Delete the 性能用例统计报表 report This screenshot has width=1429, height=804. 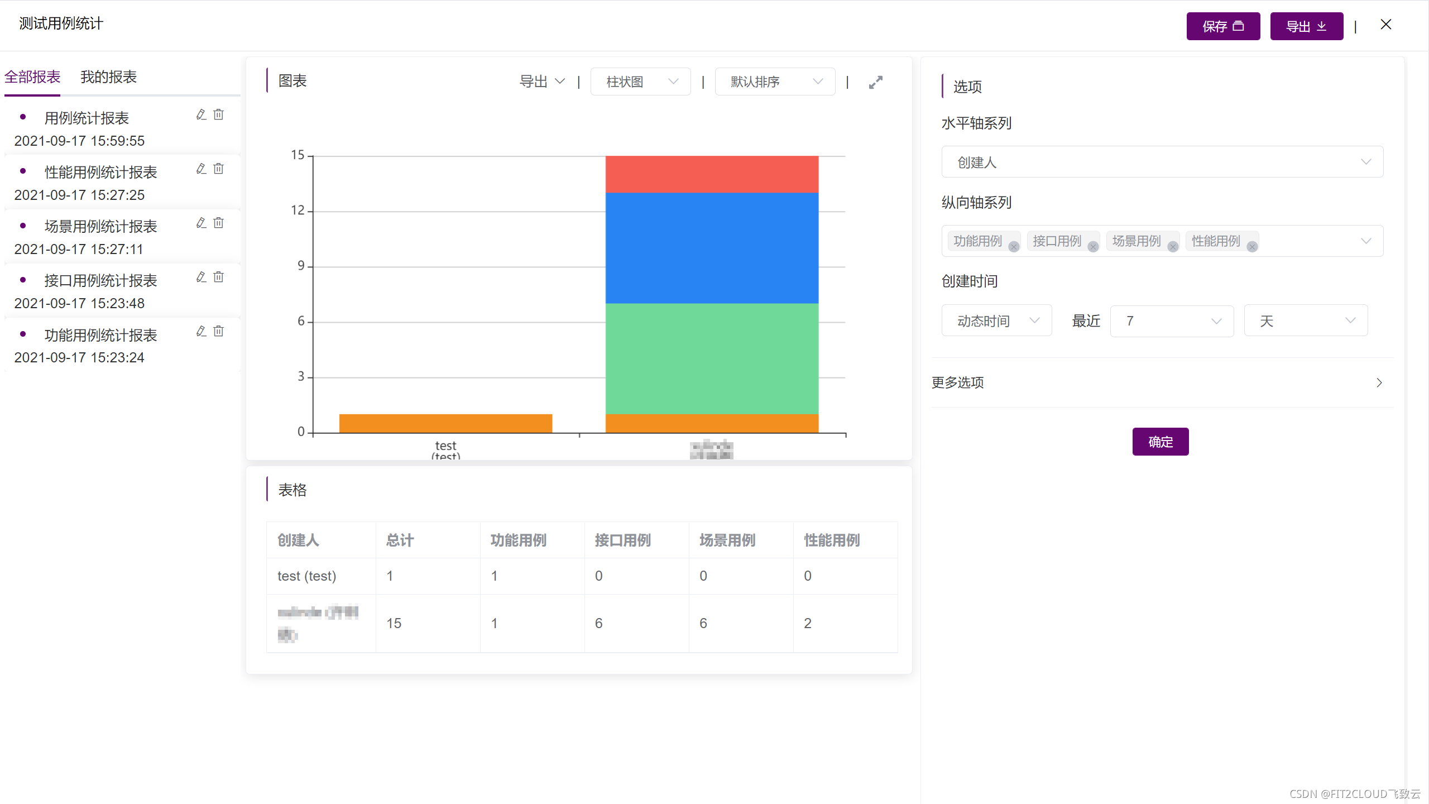[x=219, y=169]
